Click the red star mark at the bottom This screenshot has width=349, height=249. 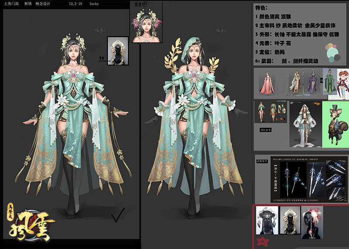pos(263,242)
